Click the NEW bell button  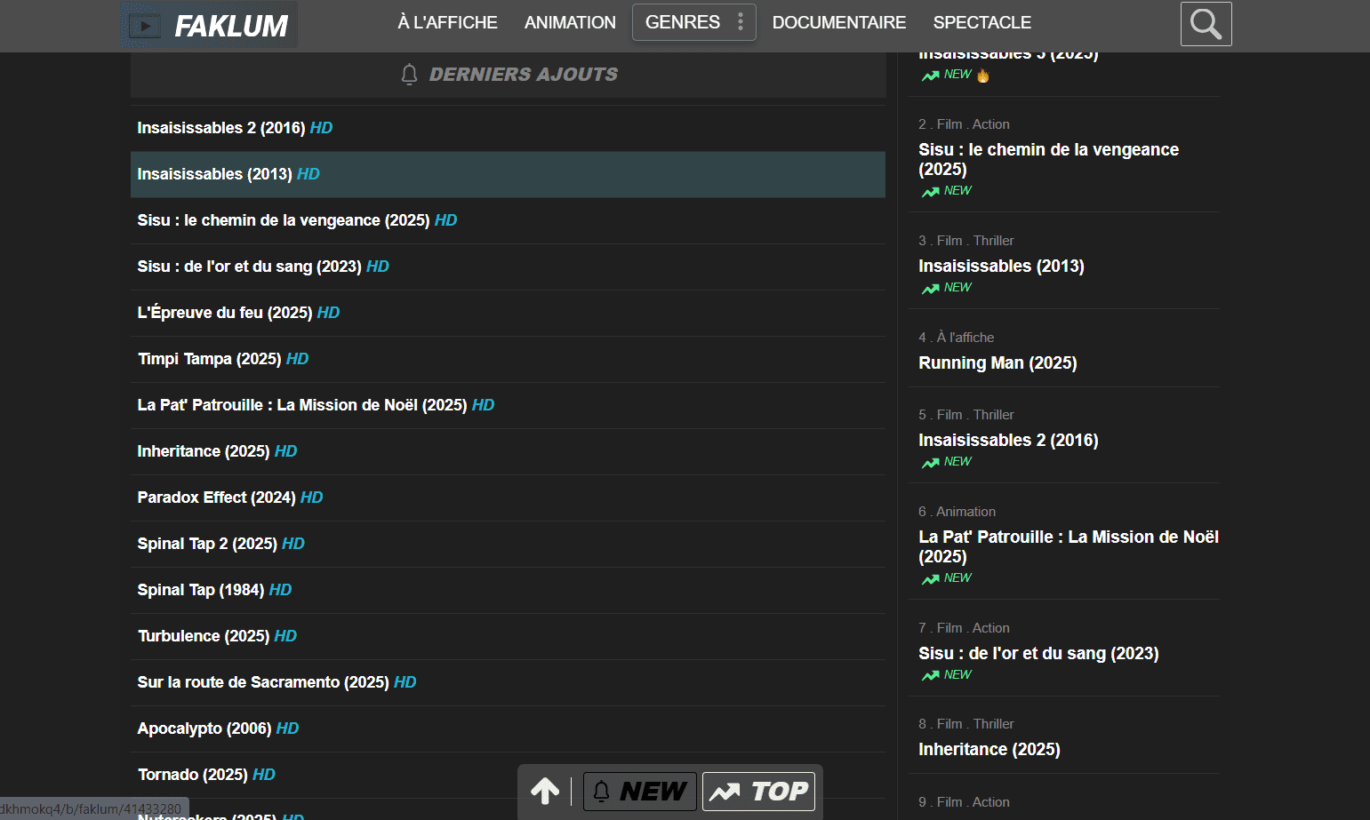coord(639,791)
